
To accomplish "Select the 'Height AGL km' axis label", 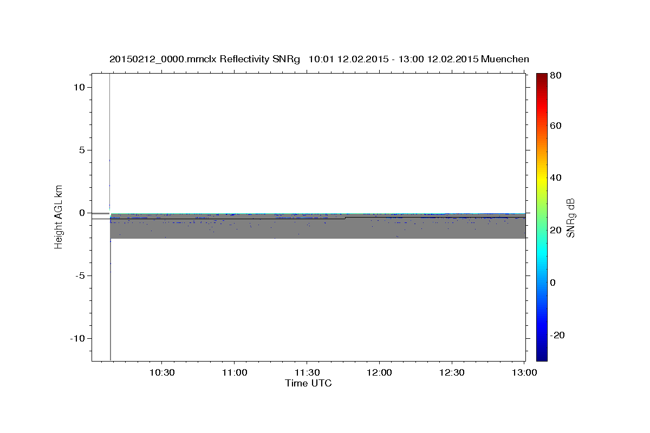I will pyautogui.click(x=59, y=217).
